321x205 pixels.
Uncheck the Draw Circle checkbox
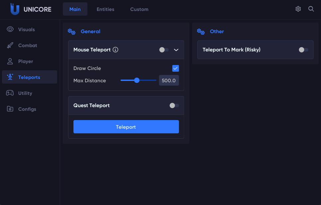(x=175, y=68)
